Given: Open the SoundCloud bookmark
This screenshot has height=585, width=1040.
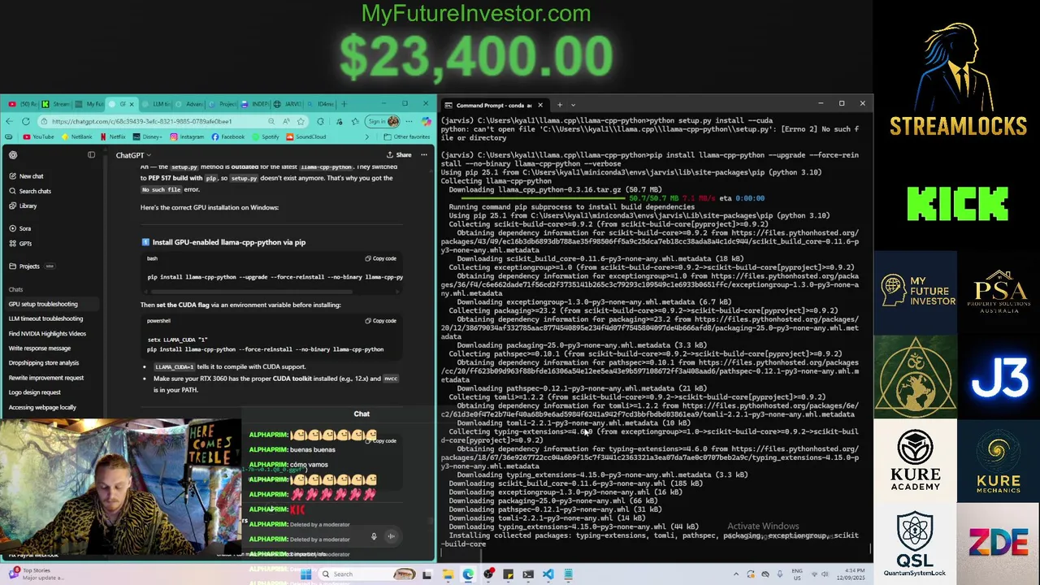Looking at the screenshot, I should pyautogui.click(x=305, y=136).
